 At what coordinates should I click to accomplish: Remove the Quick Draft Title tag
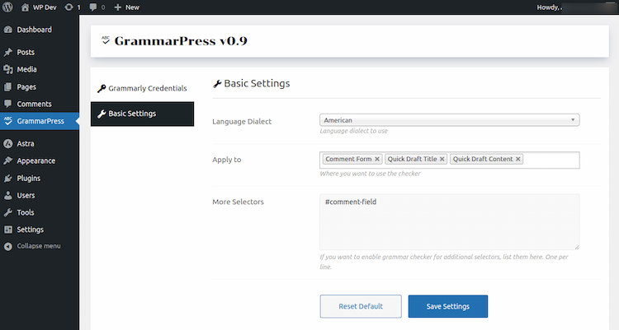coord(442,159)
